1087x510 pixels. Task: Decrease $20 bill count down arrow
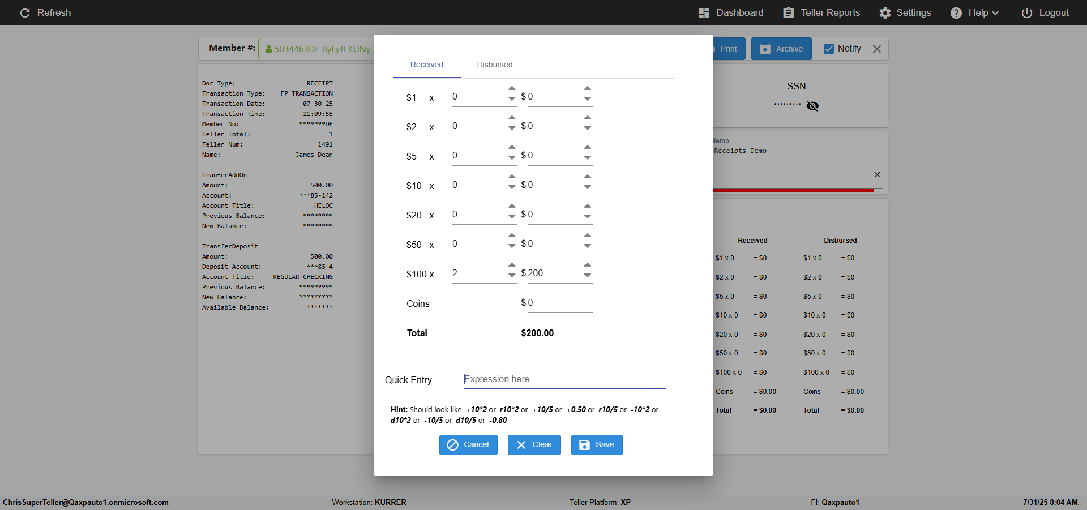point(512,216)
